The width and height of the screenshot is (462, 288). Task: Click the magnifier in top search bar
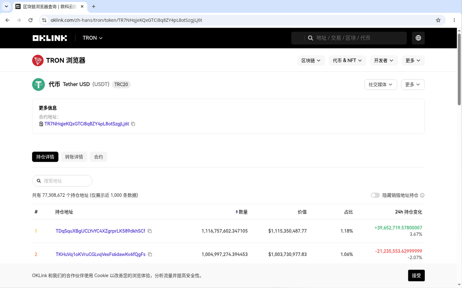[310, 38]
